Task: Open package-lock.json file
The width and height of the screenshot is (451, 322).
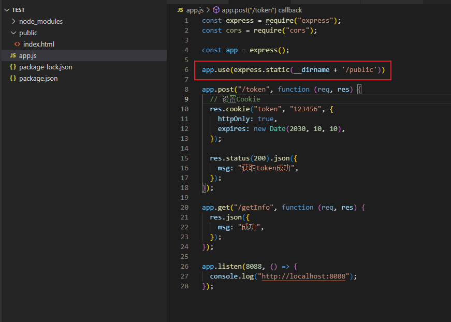Action: click(x=46, y=67)
